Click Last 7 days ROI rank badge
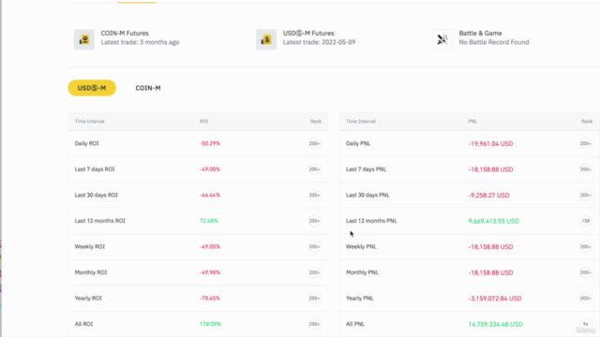600x337 pixels. 314,169
